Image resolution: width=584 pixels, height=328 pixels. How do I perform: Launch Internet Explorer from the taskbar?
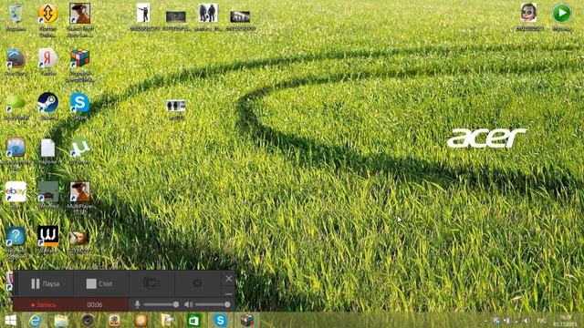[x=36, y=320]
